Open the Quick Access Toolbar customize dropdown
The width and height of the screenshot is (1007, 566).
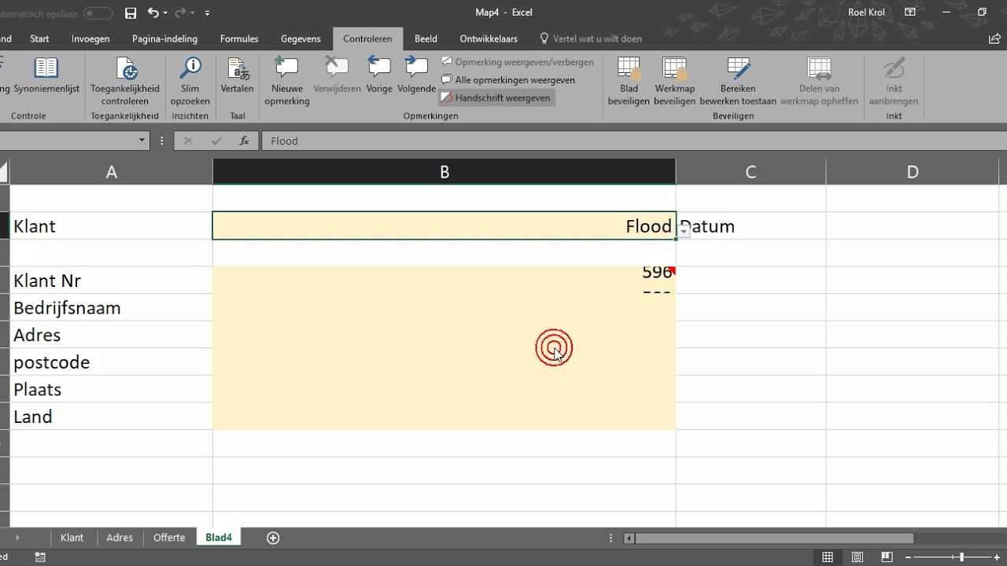tap(207, 13)
